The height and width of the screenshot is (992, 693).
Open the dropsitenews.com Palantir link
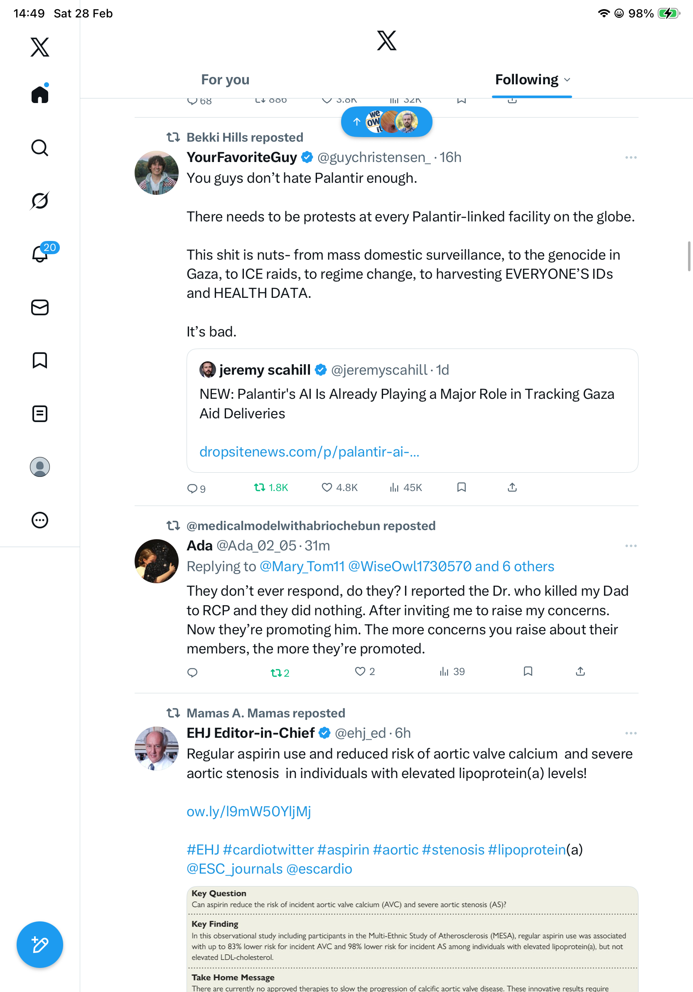(x=310, y=452)
